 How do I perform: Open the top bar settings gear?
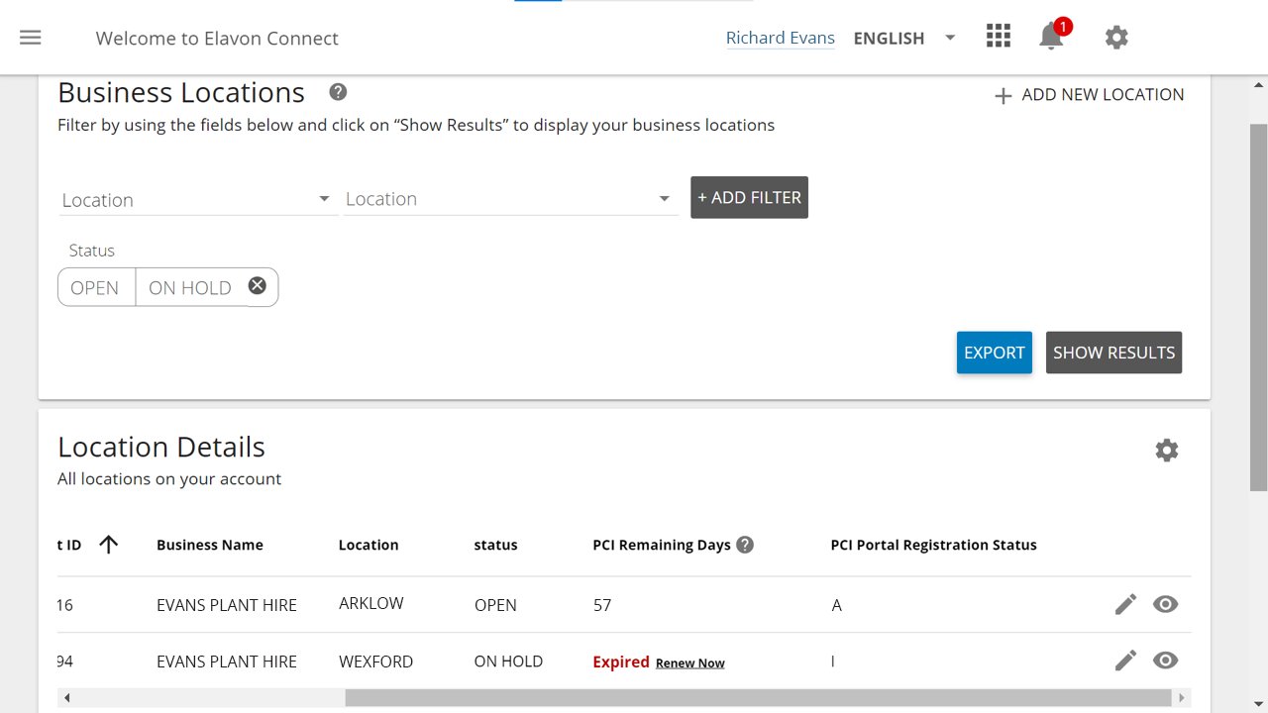1116,38
